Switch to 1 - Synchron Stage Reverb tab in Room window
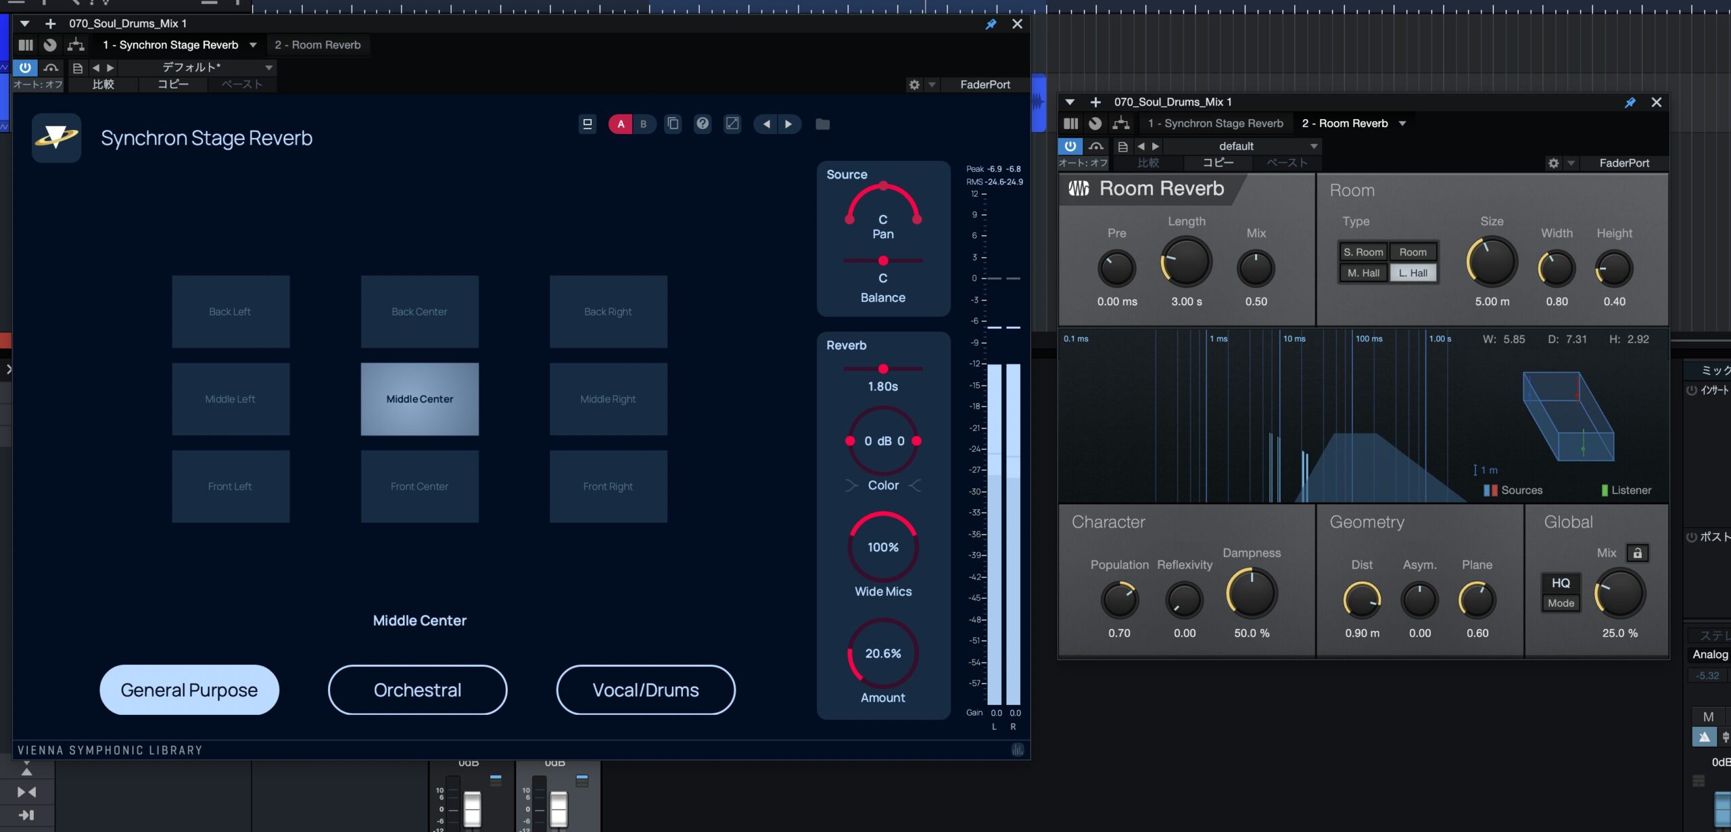 point(1215,124)
